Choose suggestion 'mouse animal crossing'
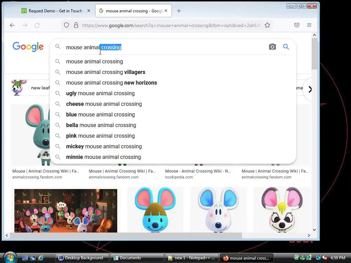The height and width of the screenshot is (263, 351). [173, 62]
